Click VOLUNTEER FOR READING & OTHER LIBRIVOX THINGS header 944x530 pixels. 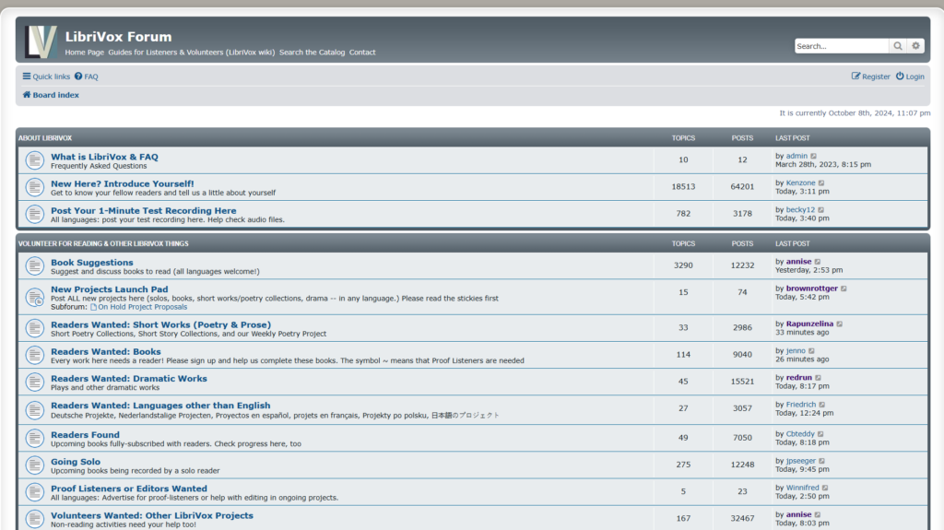click(103, 244)
